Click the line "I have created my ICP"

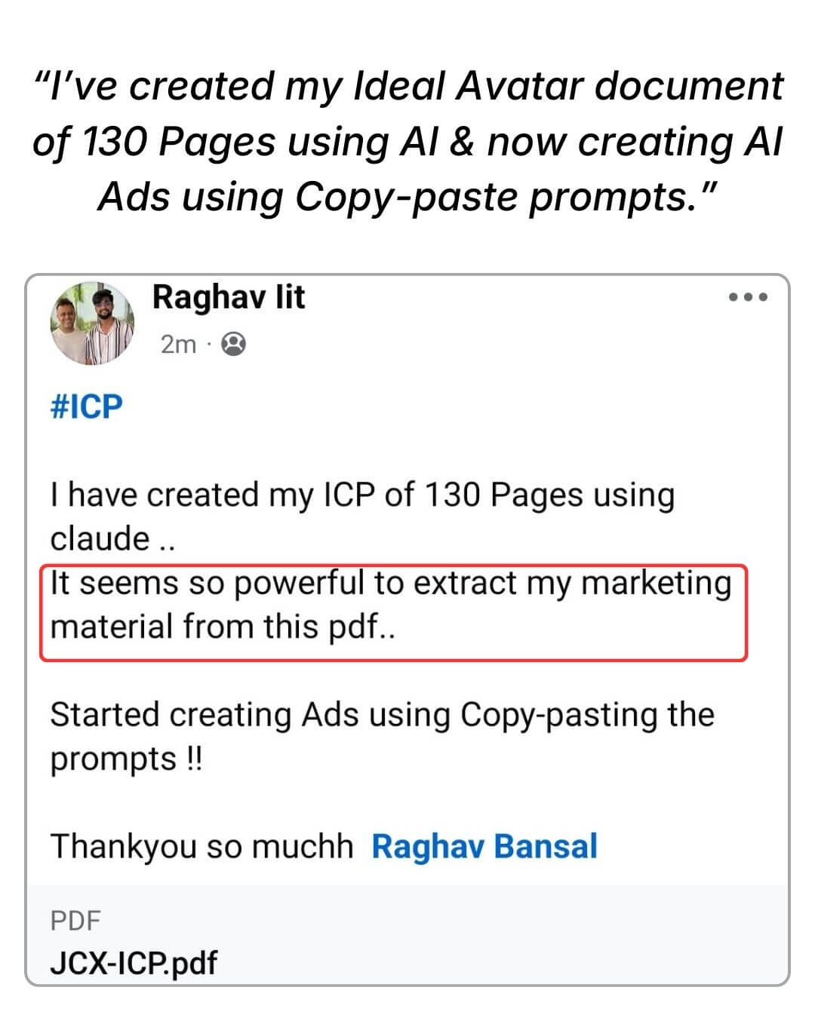click(x=362, y=495)
